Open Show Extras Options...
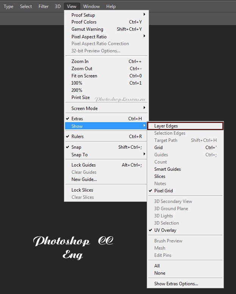Viewport: 236px width, 294px height. pyautogui.click(x=185, y=284)
